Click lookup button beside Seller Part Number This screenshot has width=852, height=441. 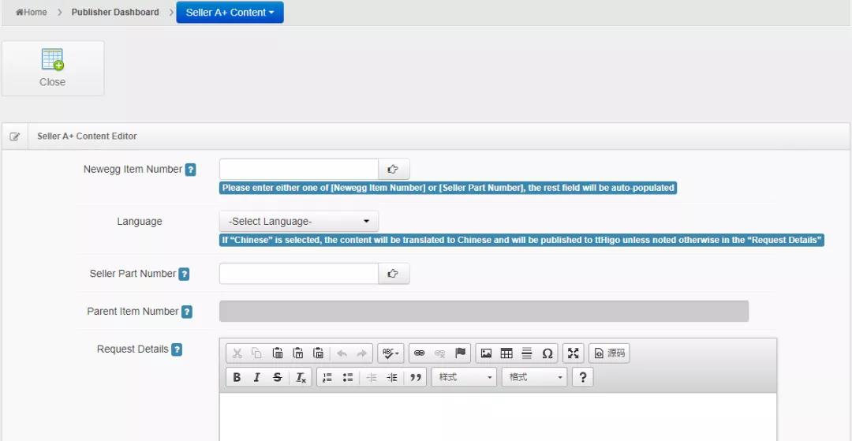tap(394, 274)
